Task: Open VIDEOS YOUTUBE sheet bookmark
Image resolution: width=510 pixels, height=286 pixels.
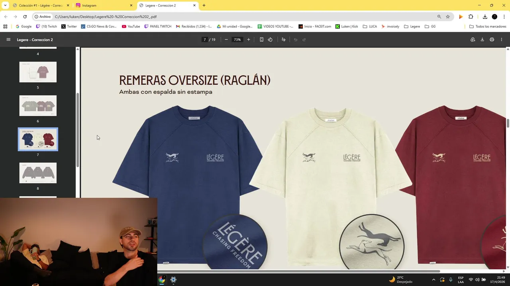Action: pyautogui.click(x=275, y=27)
